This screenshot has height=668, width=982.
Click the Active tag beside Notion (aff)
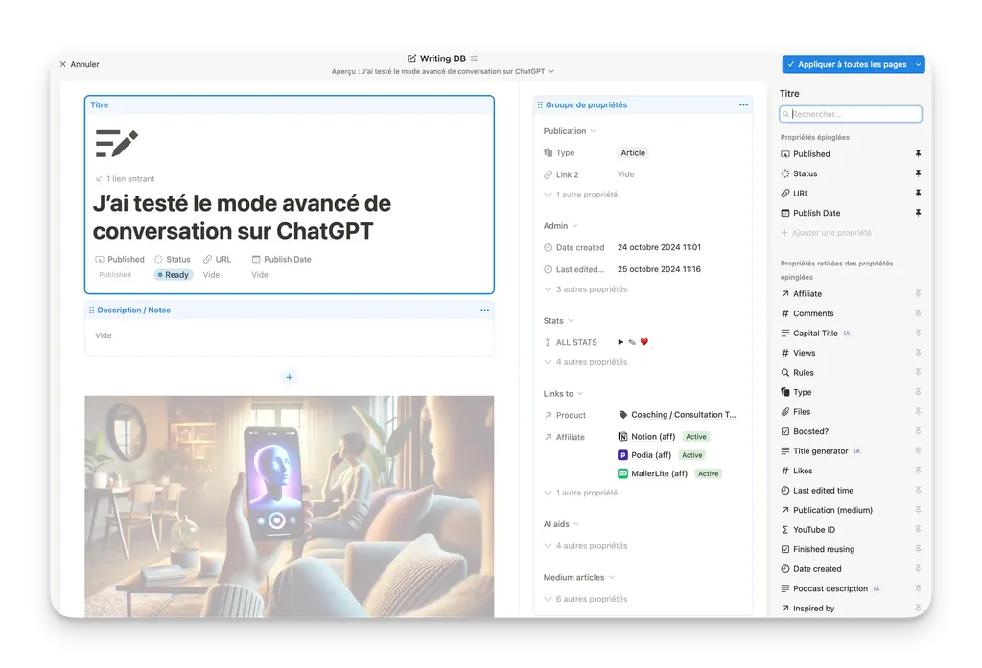(696, 437)
